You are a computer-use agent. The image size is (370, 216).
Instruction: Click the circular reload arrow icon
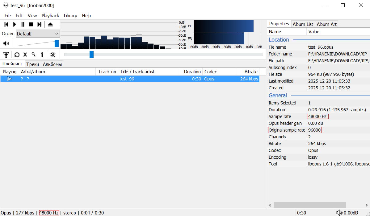(x=17, y=55)
